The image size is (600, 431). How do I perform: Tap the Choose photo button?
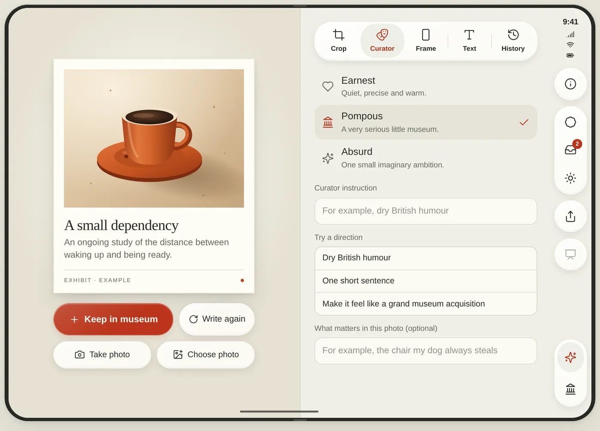206,355
